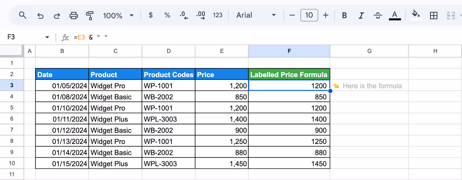Screen dimensions: 462x180
Task: Select column G header
Action: click(369, 51)
